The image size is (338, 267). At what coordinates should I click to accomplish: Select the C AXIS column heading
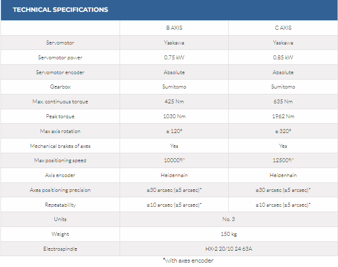(x=283, y=28)
